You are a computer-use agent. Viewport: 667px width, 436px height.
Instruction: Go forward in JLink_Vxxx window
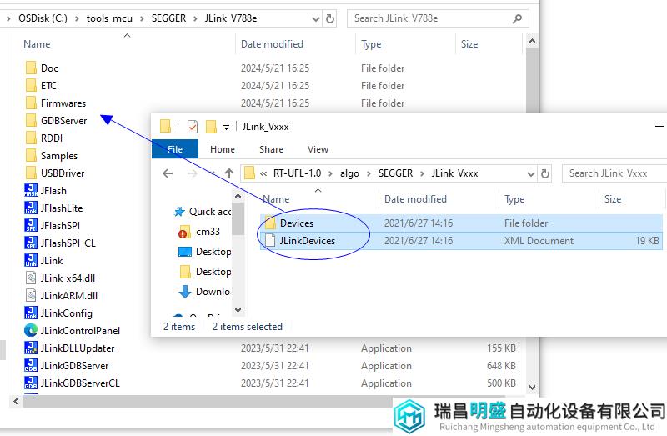tap(193, 173)
